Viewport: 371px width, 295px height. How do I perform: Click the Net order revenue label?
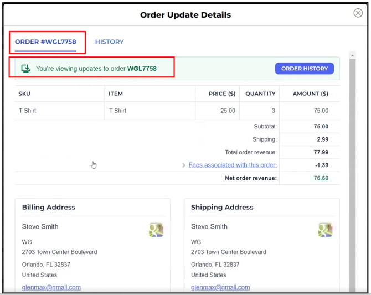251,178
